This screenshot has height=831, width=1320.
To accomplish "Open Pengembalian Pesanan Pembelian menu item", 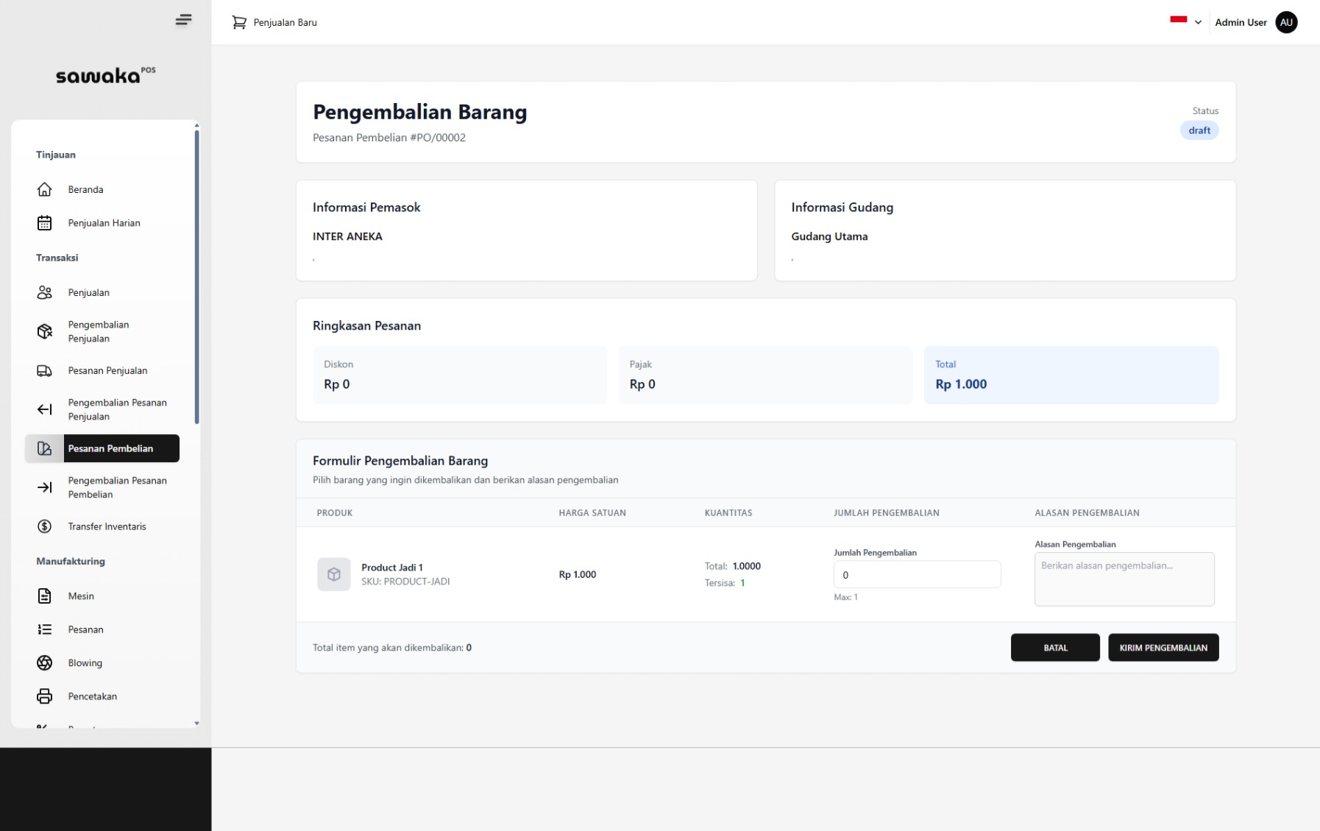I will [117, 487].
